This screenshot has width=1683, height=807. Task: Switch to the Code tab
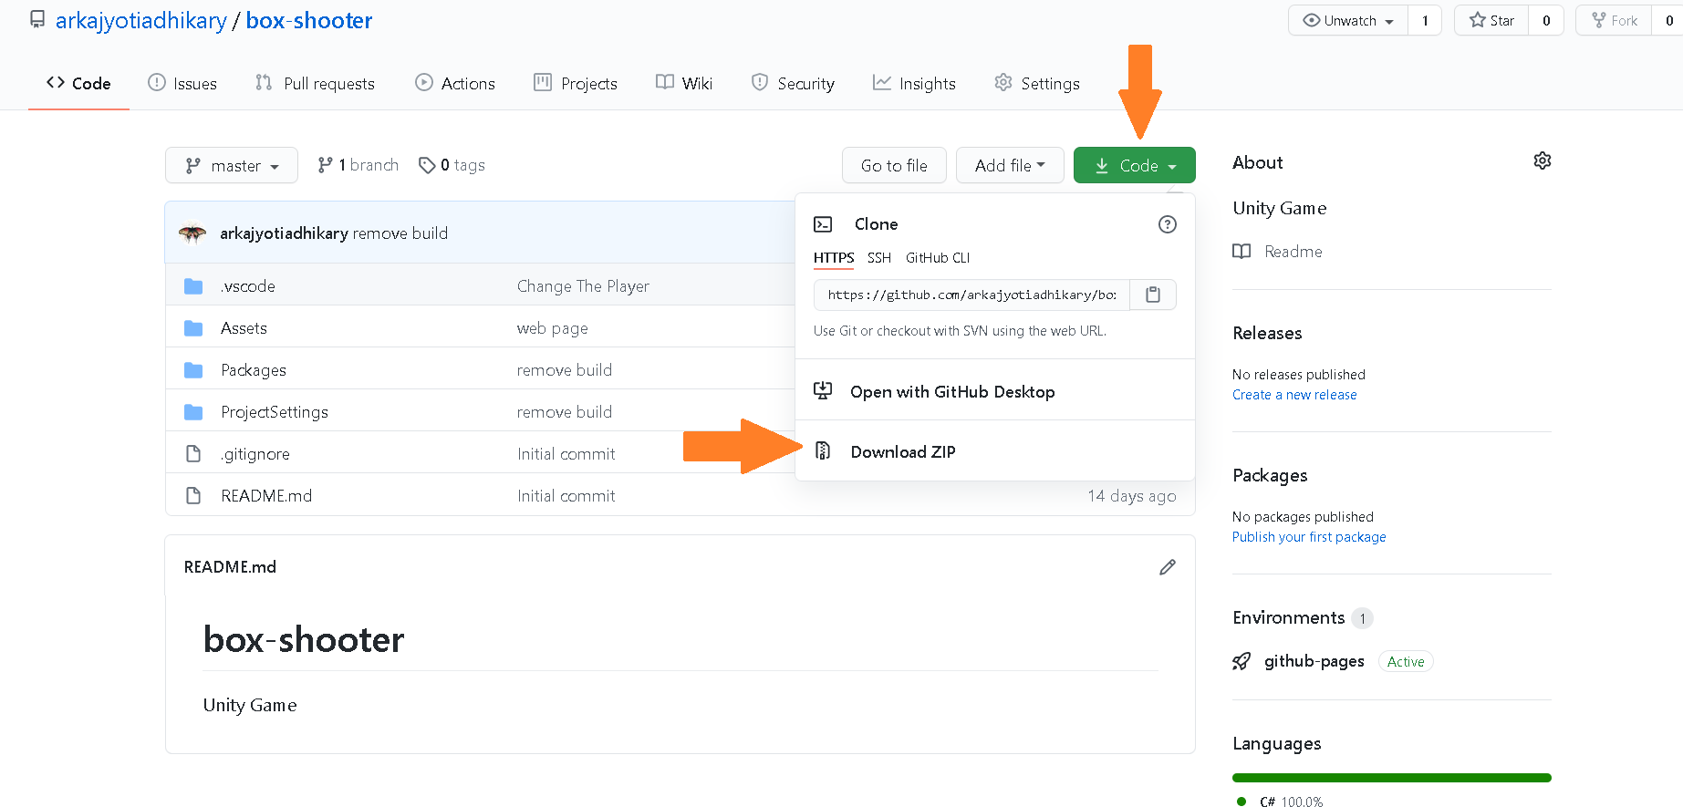coord(78,83)
